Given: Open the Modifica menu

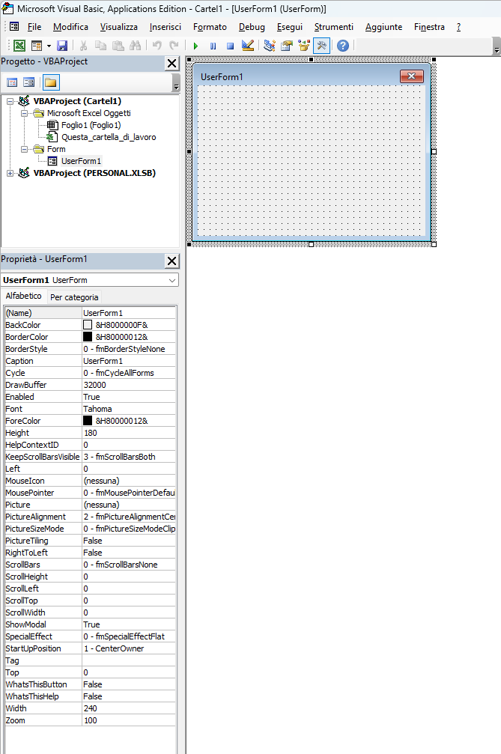Looking at the screenshot, I should point(70,27).
